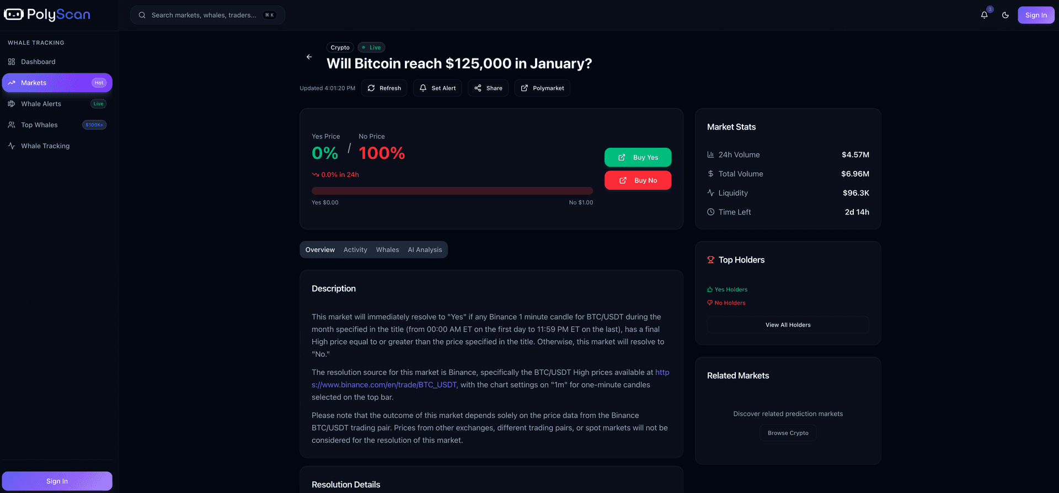The height and width of the screenshot is (493, 1059).
Task: Open the Binance BTC_USDT link
Action: [384, 385]
